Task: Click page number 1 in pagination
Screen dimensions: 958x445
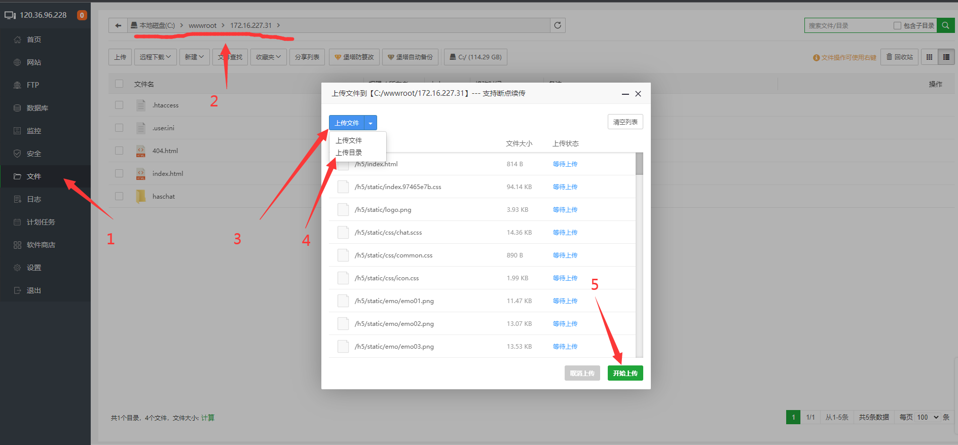Action: pyautogui.click(x=793, y=417)
